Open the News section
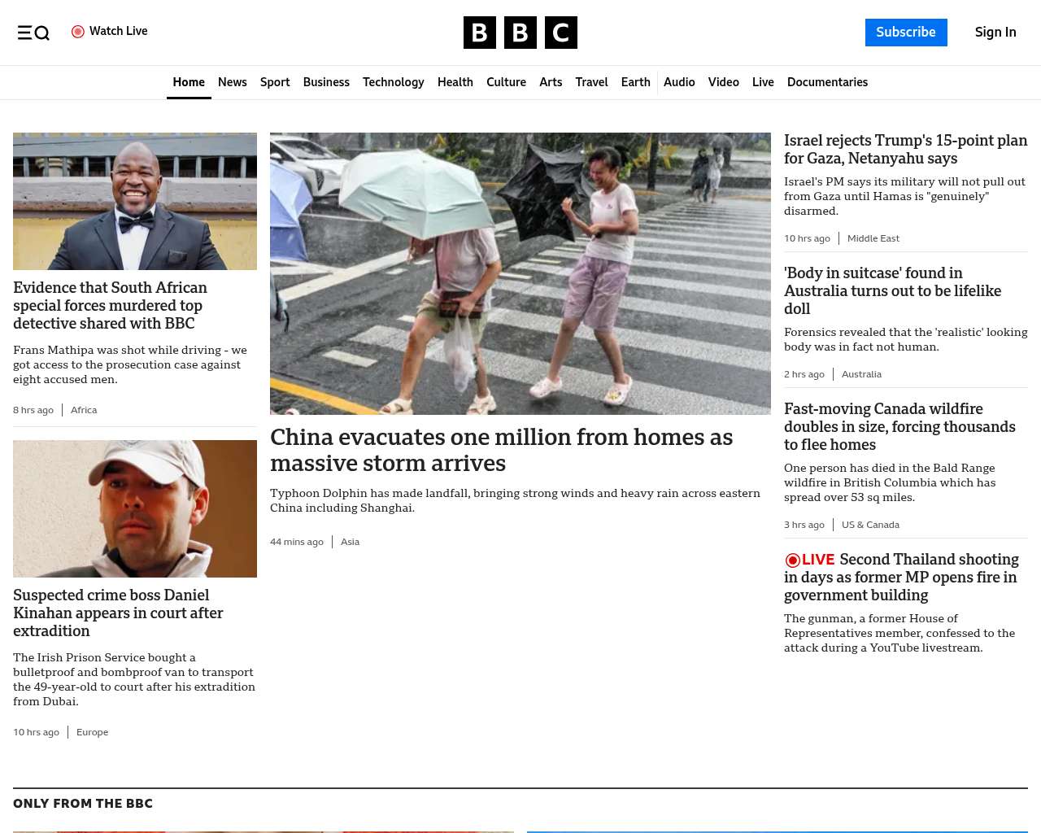The height and width of the screenshot is (833, 1041). coord(233,82)
